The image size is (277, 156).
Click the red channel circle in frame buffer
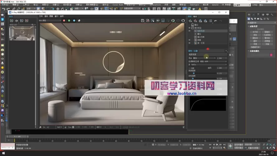64,21
